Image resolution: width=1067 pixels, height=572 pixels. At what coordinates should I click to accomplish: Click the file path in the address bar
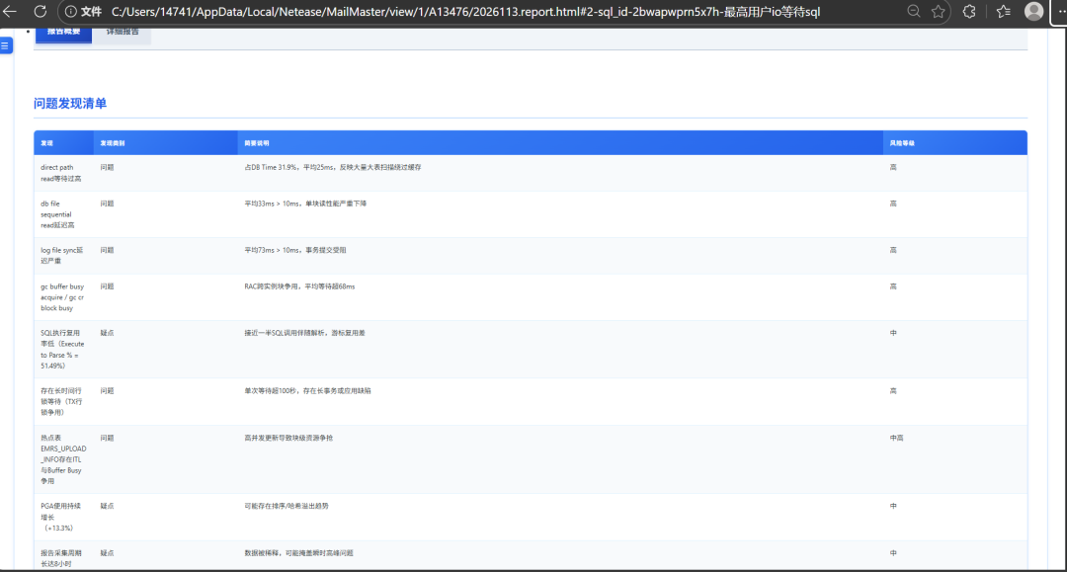[465, 12]
